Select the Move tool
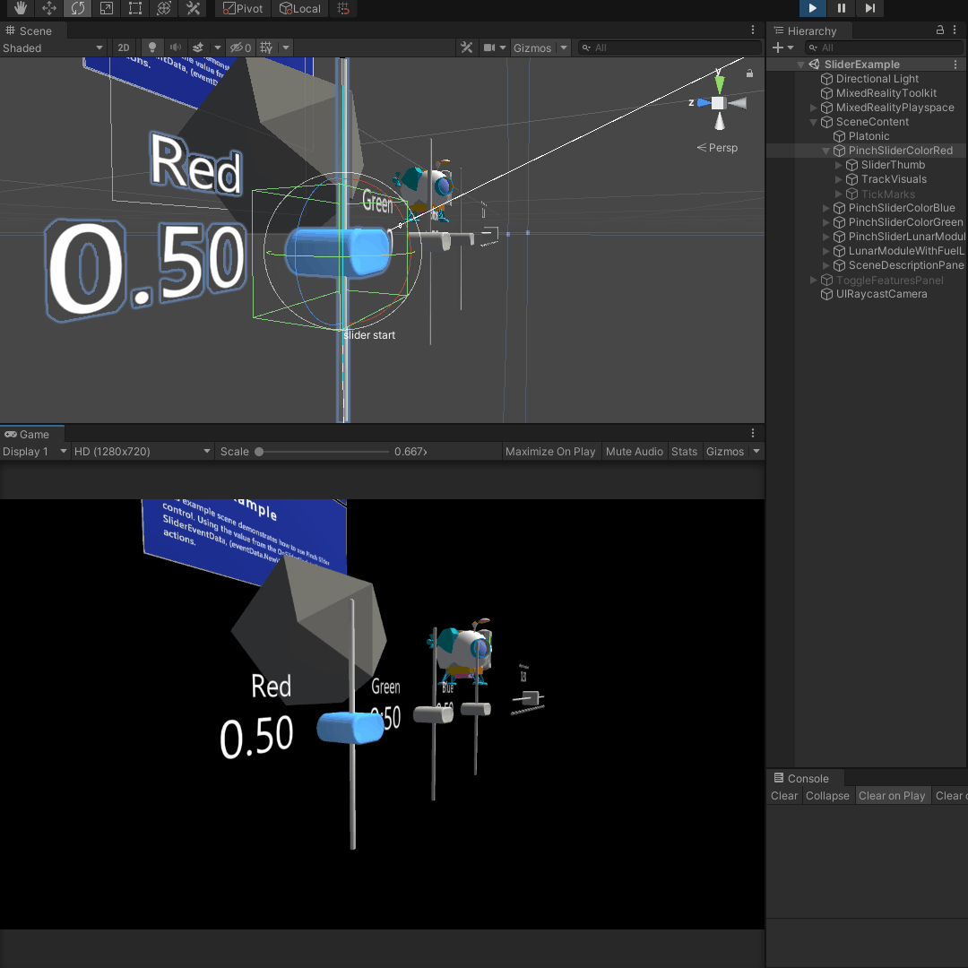The height and width of the screenshot is (968, 968). (x=49, y=8)
